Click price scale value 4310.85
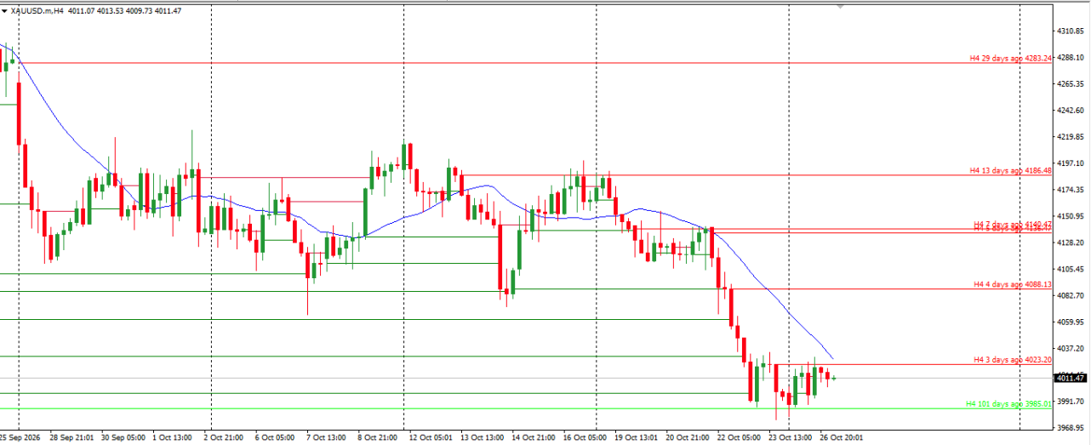Viewport: 1091px width, 445px height. (1070, 31)
